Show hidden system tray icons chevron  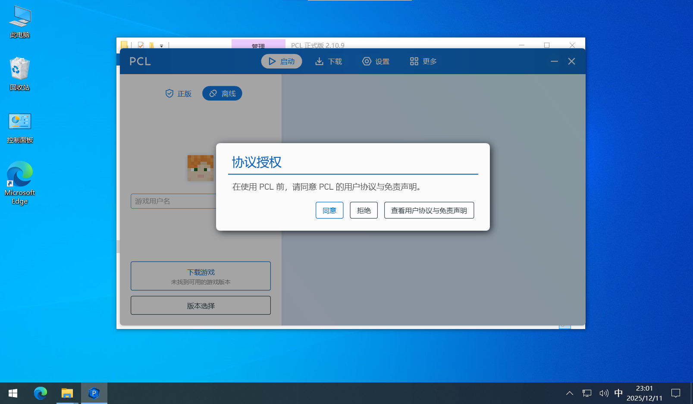tap(569, 393)
